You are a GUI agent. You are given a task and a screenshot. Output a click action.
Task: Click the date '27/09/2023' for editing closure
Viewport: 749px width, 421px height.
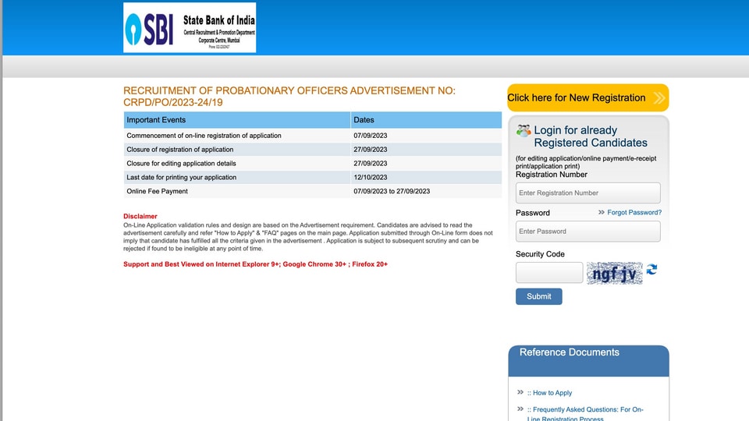pos(370,163)
